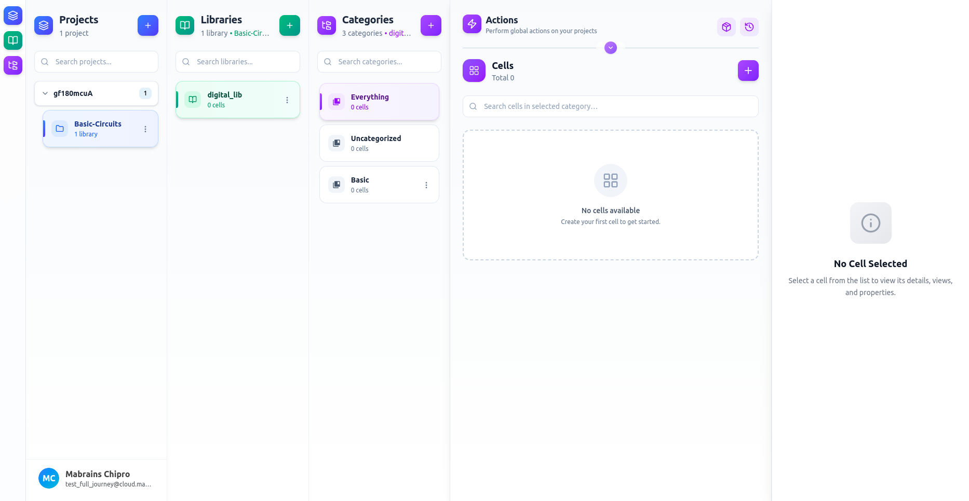
Task: Open Mabrains Chipro user profile
Action: (x=96, y=478)
